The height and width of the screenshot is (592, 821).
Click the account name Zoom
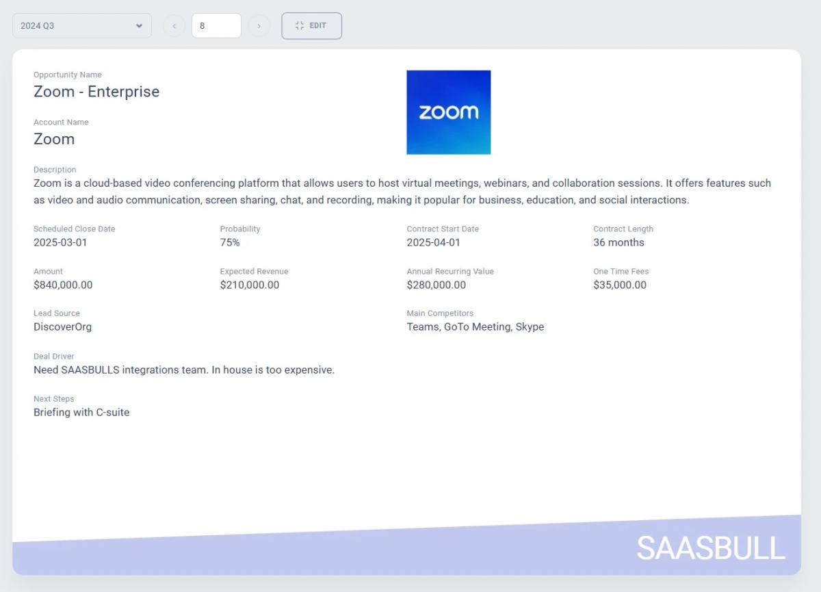[x=54, y=139]
